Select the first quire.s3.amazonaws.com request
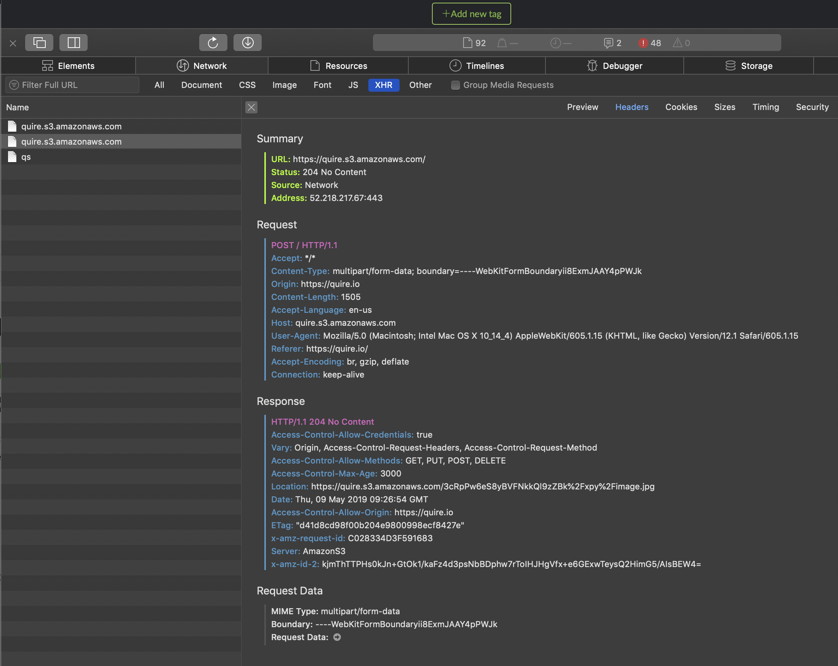The width and height of the screenshot is (838, 666). tap(120, 126)
